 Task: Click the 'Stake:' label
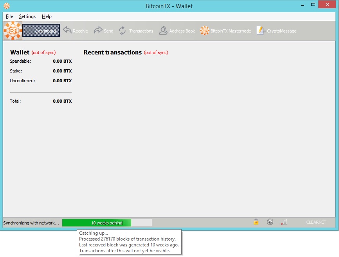click(x=16, y=71)
